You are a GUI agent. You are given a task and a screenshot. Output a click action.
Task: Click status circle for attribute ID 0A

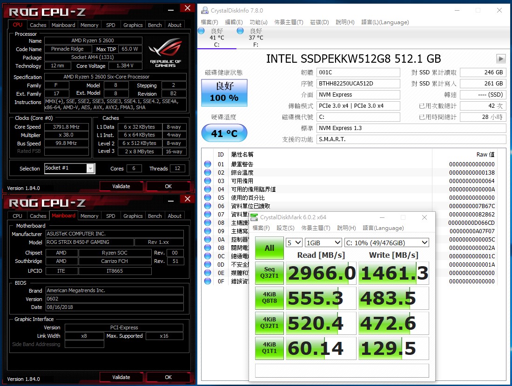(208, 239)
